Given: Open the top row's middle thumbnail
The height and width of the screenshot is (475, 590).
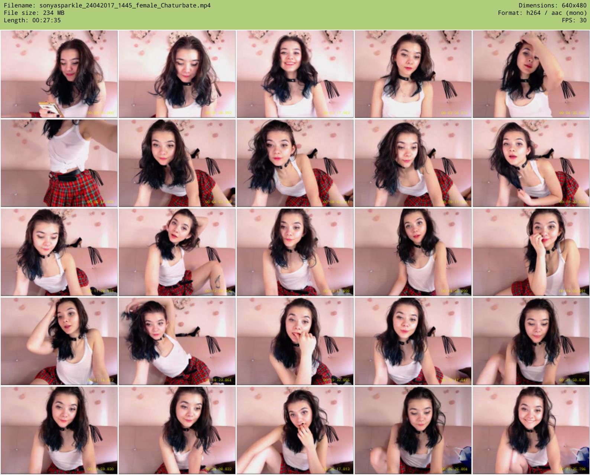Looking at the screenshot, I should [x=295, y=74].
